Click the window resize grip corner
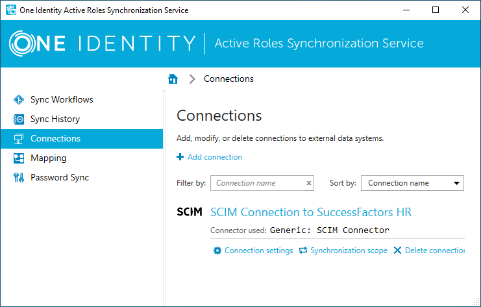The image size is (481, 307). coord(476,302)
